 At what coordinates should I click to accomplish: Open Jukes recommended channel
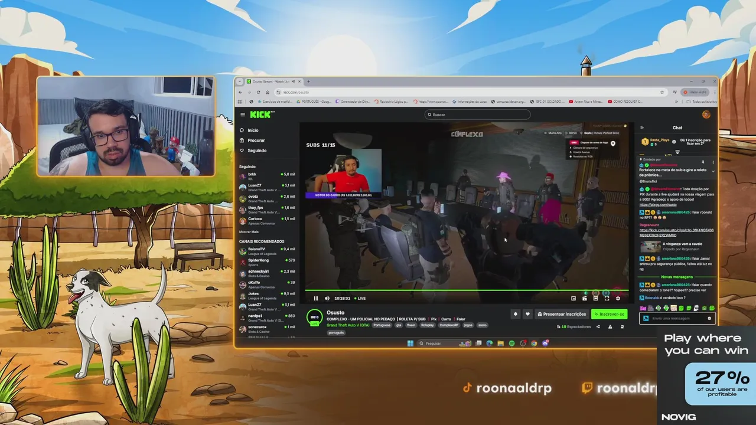coord(267,295)
